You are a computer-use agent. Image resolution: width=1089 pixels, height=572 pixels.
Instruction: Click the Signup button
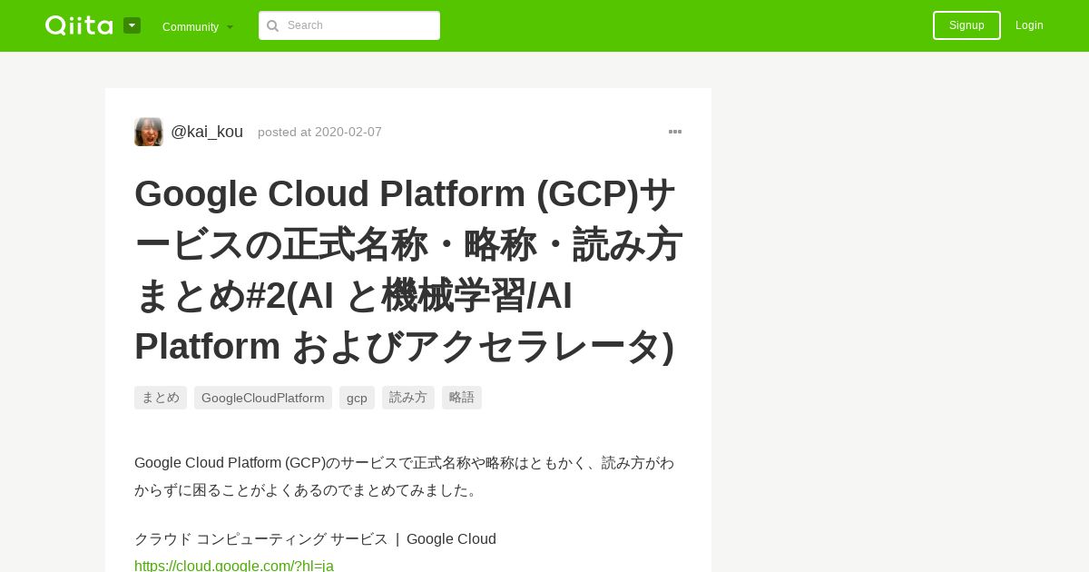tap(966, 25)
